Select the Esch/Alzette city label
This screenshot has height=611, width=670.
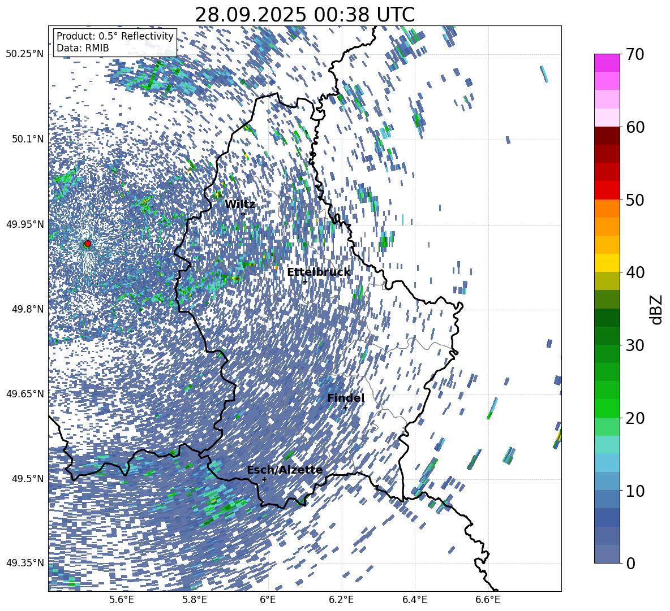coord(285,470)
